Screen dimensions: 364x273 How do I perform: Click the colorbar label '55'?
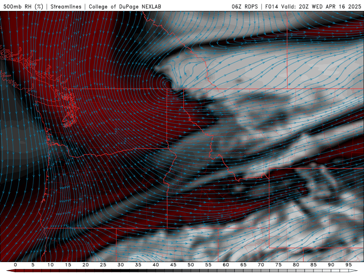[x=208, y=265]
